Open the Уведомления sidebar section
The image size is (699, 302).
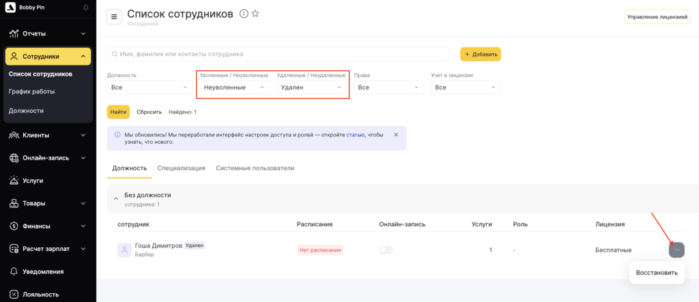pos(42,271)
